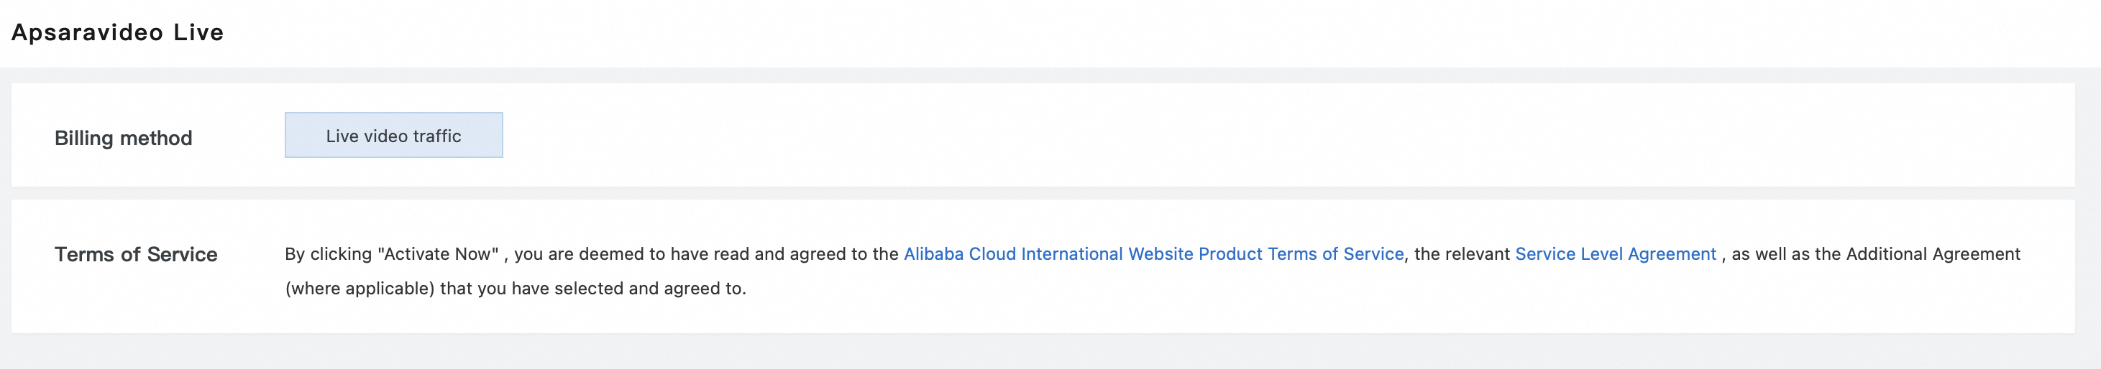Viewport: 2101px width, 369px height.
Task: Click the word "Website" in the Terms link
Action: coord(1161,254)
